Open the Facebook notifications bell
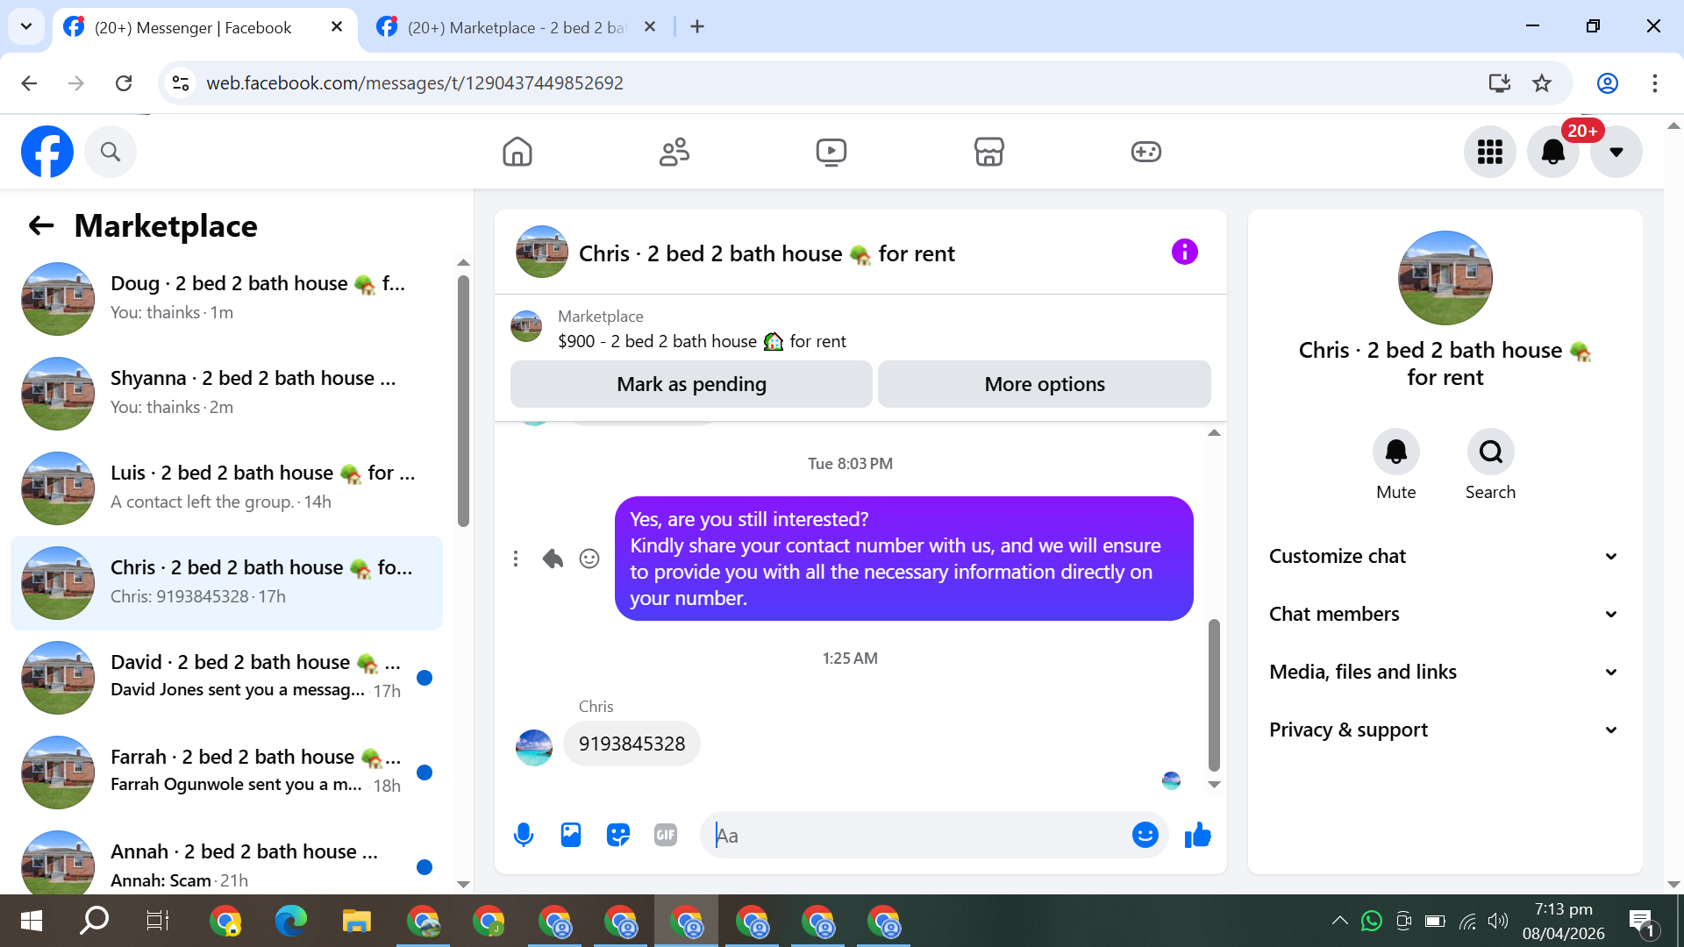1684x947 pixels. (1552, 152)
